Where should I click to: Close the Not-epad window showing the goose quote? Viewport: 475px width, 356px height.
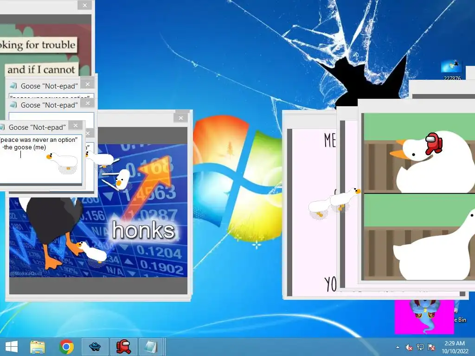coord(76,125)
